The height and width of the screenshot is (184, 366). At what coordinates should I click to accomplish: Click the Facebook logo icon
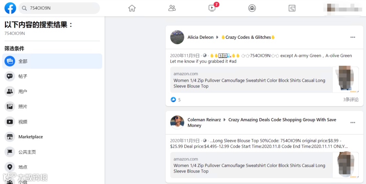[x=10, y=8]
